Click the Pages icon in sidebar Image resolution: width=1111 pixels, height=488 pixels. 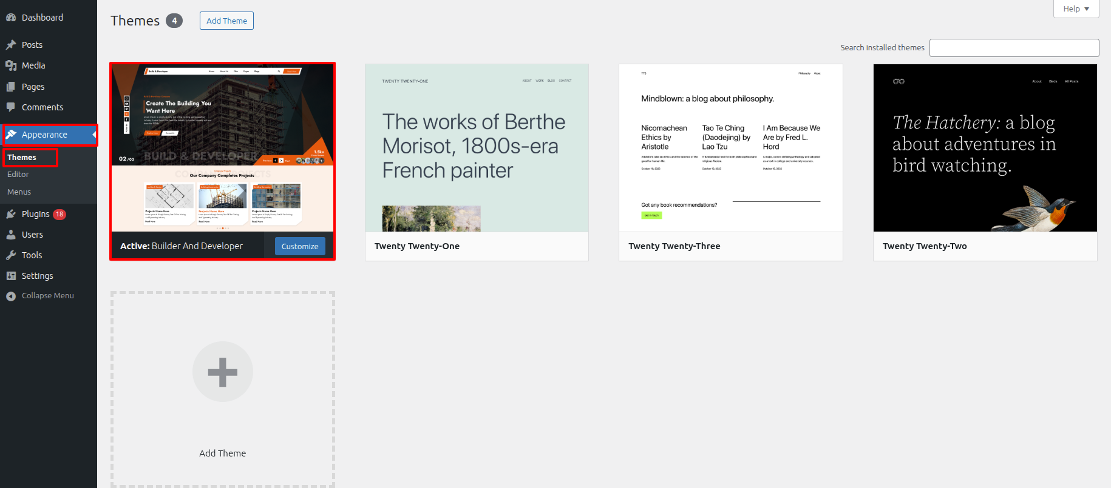11,87
